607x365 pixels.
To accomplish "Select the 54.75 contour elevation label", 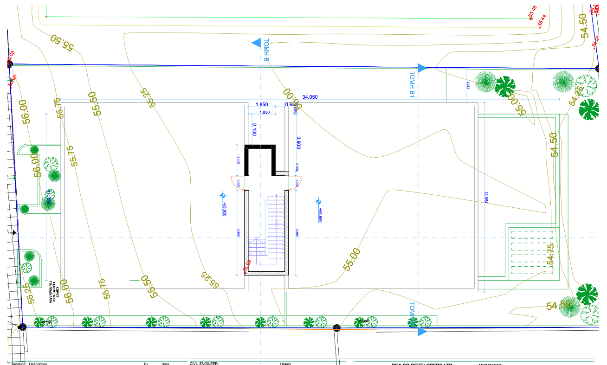I will pos(550,254).
